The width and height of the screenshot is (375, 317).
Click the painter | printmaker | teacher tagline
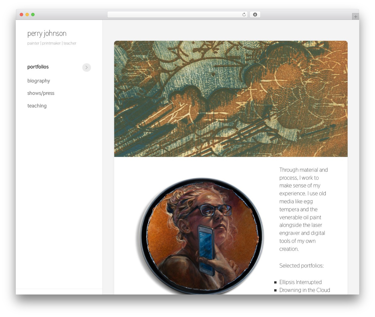pyautogui.click(x=52, y=43)
